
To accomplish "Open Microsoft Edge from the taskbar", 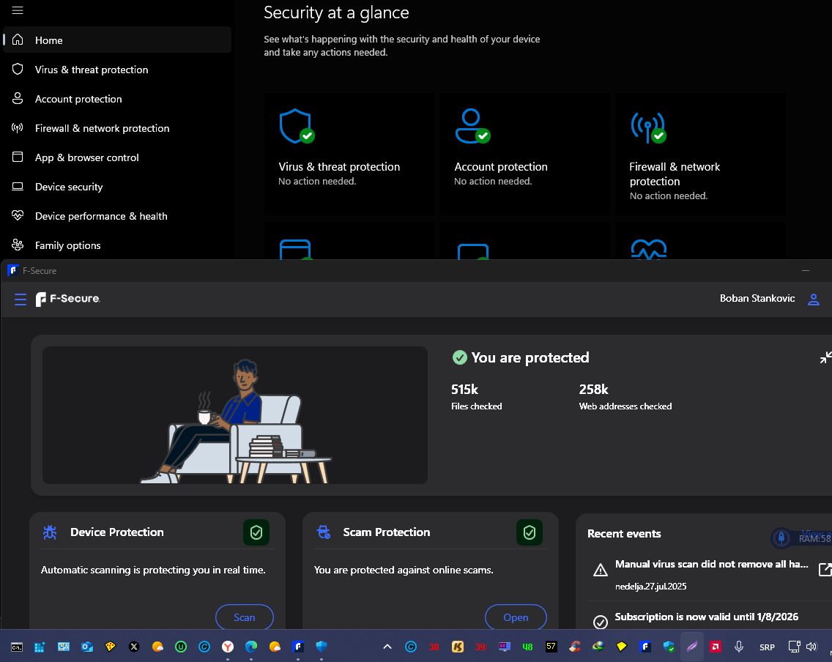I will click(x=251, y=647).
